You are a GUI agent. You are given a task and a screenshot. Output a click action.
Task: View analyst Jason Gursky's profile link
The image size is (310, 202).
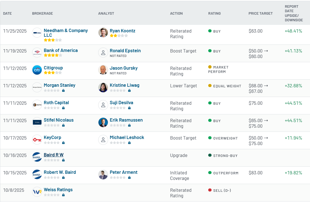pos(124,68)
